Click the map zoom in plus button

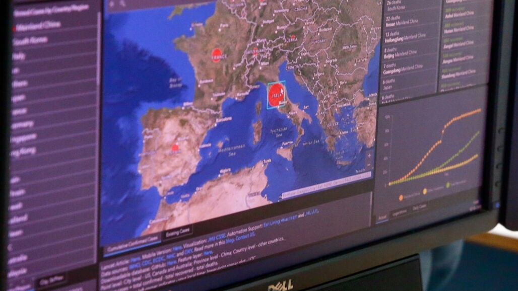[370, 156]
